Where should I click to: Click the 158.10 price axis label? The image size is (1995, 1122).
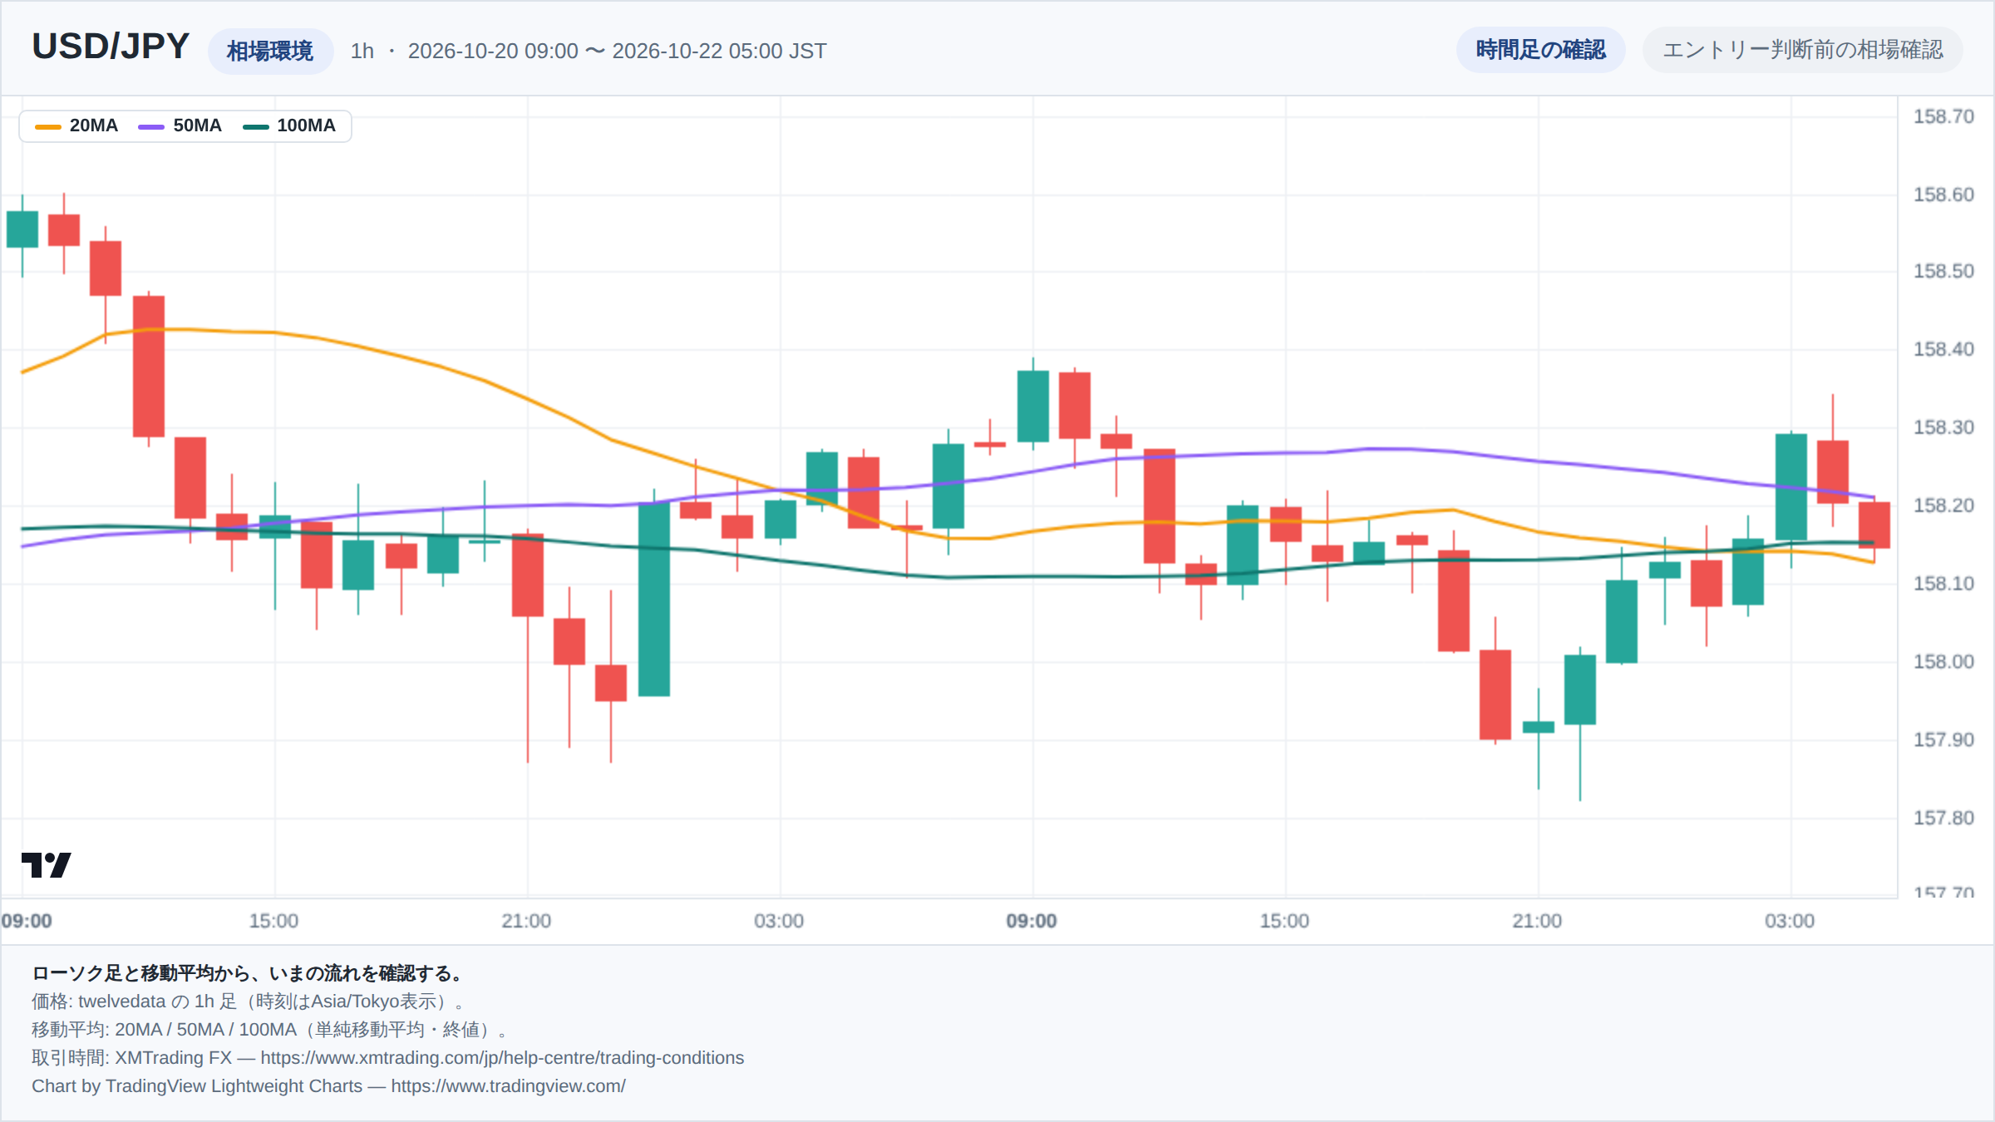[1943, 583]
